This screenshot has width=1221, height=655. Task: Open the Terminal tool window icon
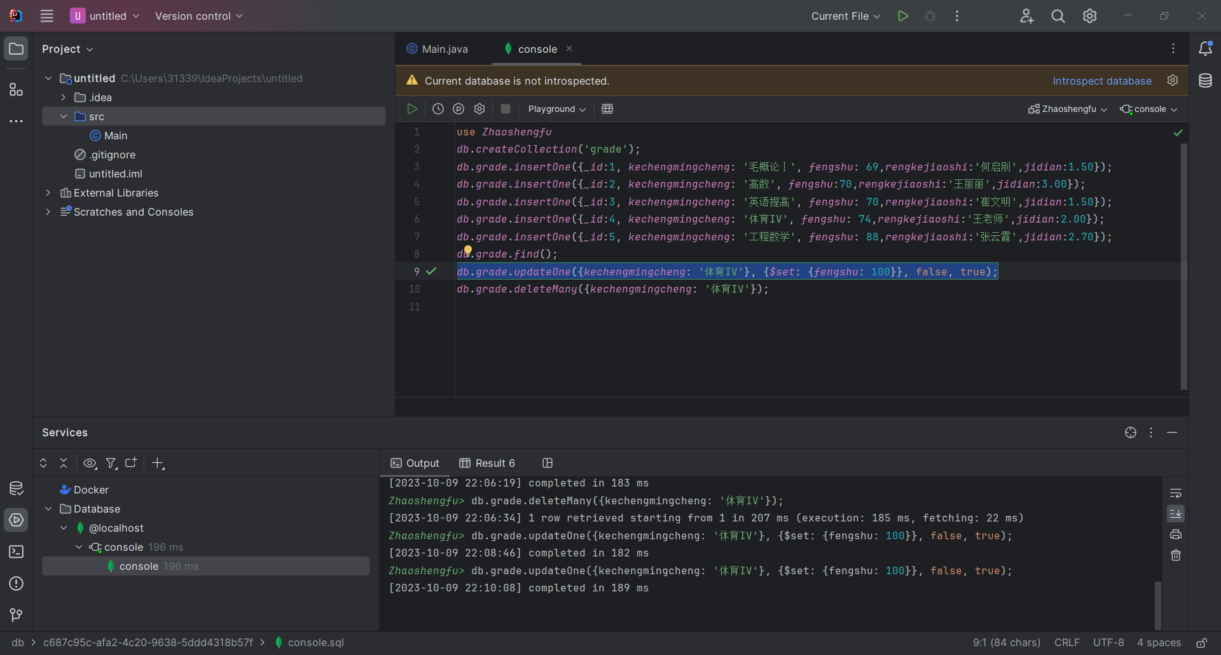click(x=17, y=552)
